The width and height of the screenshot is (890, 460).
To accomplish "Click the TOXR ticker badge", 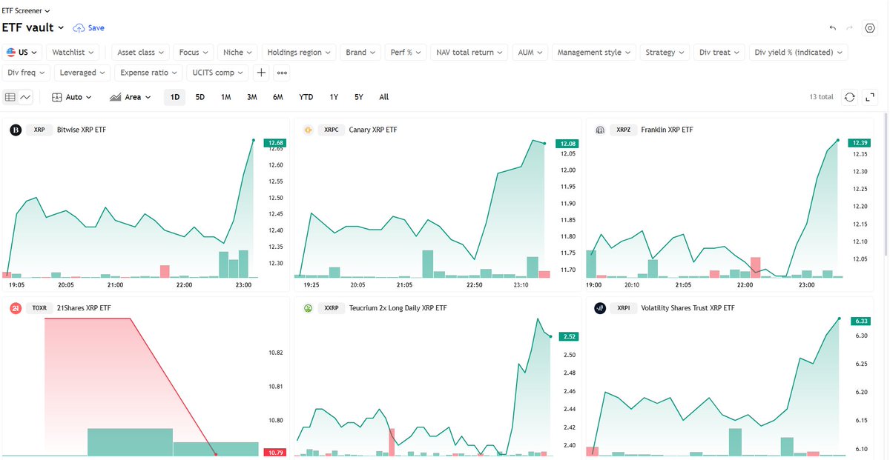I will click(39, 307).
